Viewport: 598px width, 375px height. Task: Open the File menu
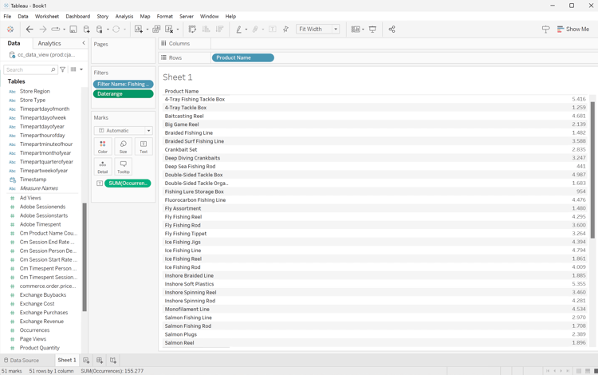click(7, 17)
